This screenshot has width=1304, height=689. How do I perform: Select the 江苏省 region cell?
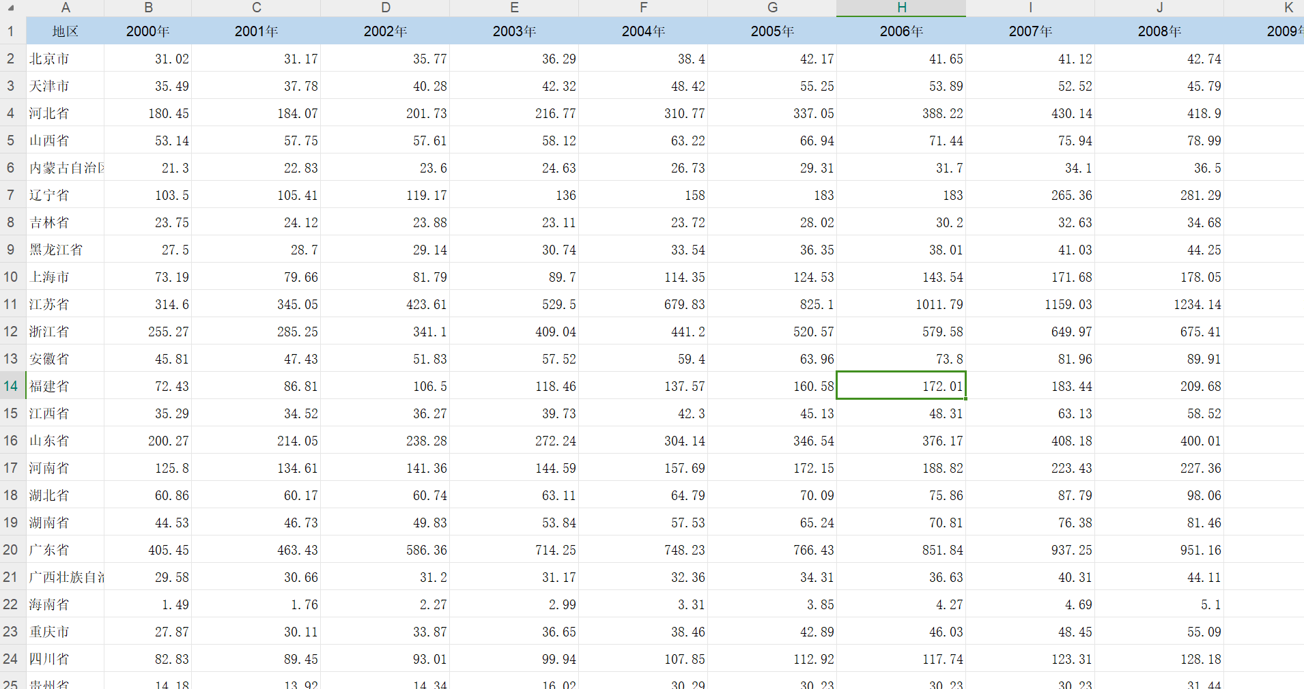tap(66, 304)
